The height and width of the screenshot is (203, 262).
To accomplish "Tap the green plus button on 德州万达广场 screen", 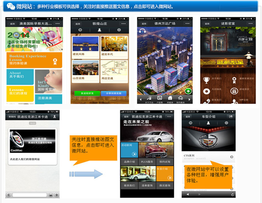I will click(x=188, y=91).
